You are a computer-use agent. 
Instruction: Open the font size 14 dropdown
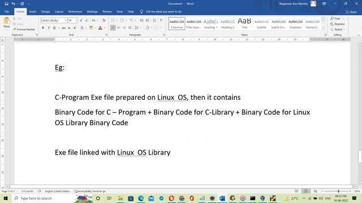[x=76, y=20]
